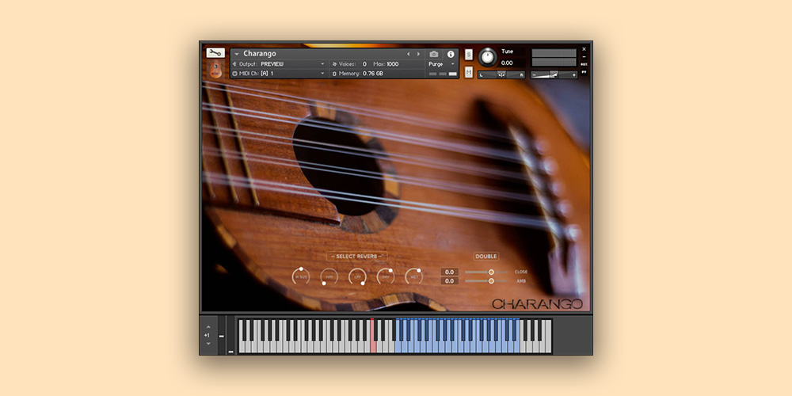Shift keyboard octave up with arrow

click(x=209, y=326)
